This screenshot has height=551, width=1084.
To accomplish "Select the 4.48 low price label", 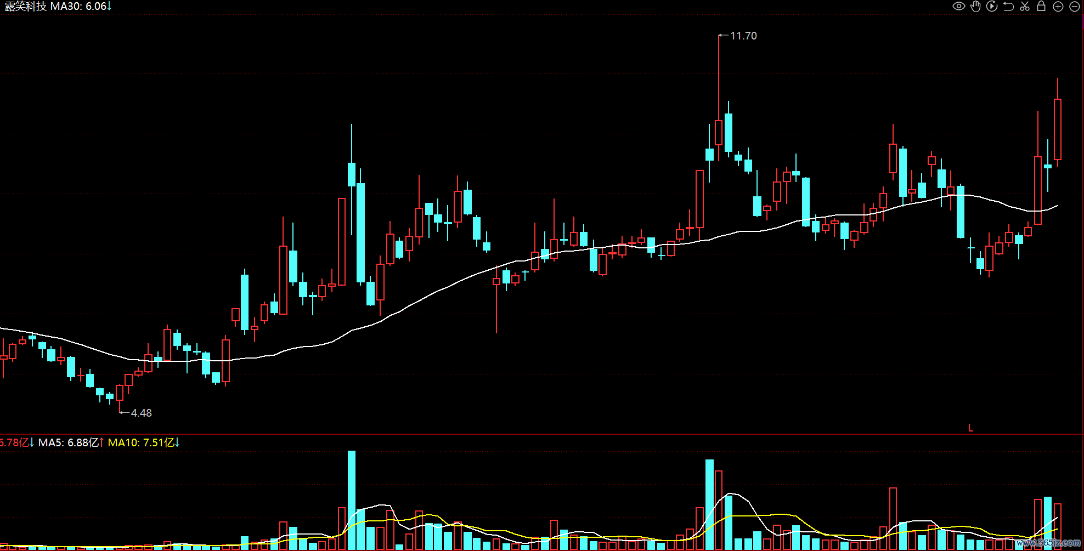I will pos(141,413).
